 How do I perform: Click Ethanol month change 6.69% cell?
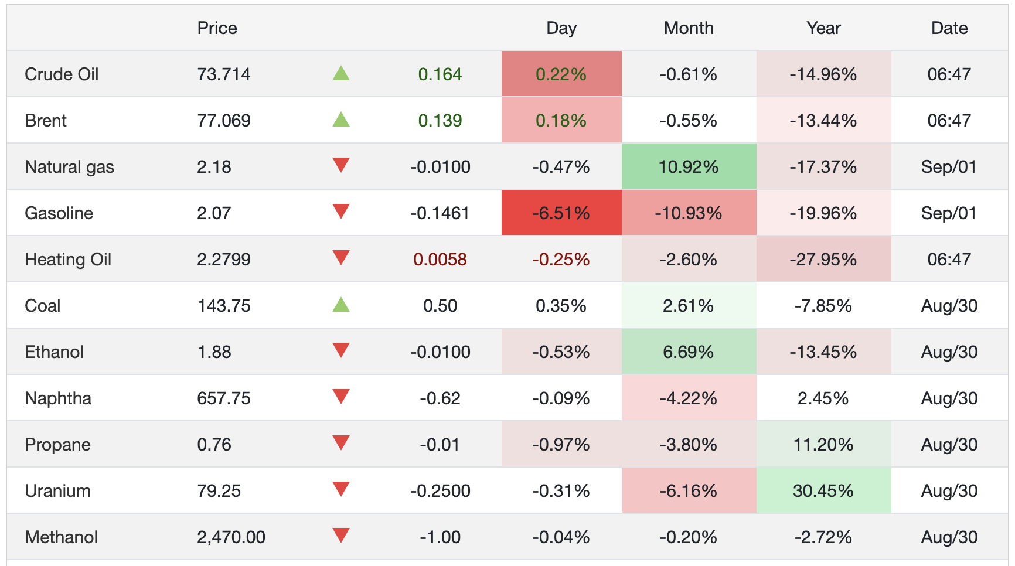[689, 352]
